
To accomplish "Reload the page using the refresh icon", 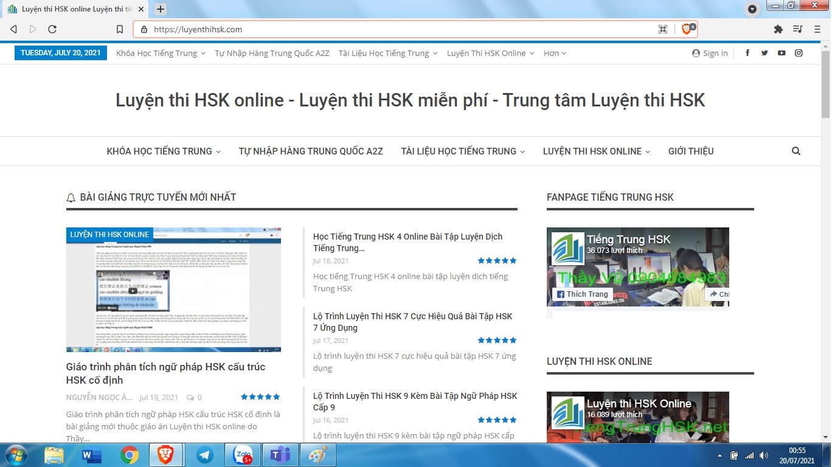I will point(52,29).
